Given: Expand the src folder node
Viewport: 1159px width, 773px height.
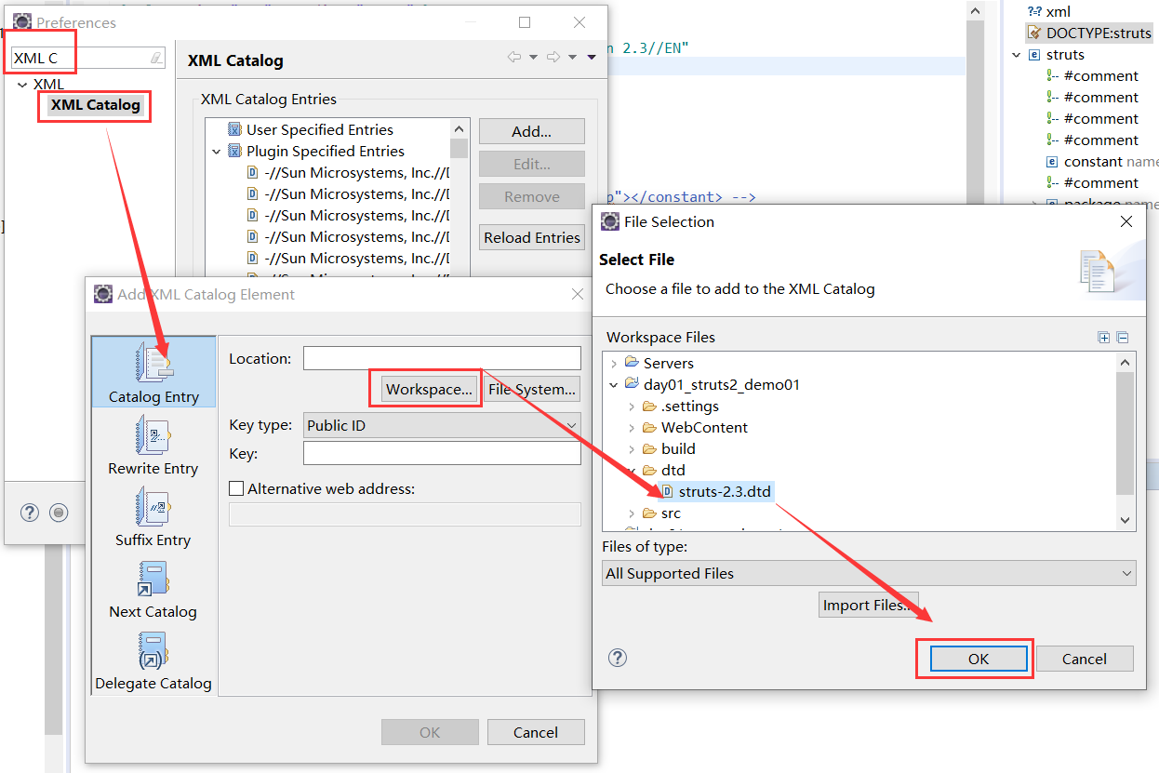Looking at the screenshot, I should point(632,513).
